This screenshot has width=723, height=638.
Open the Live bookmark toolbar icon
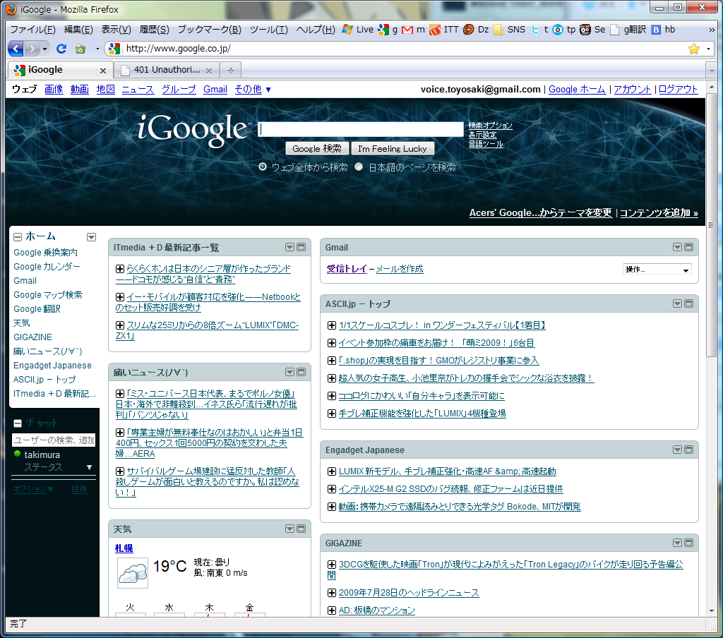click(357, 30)
